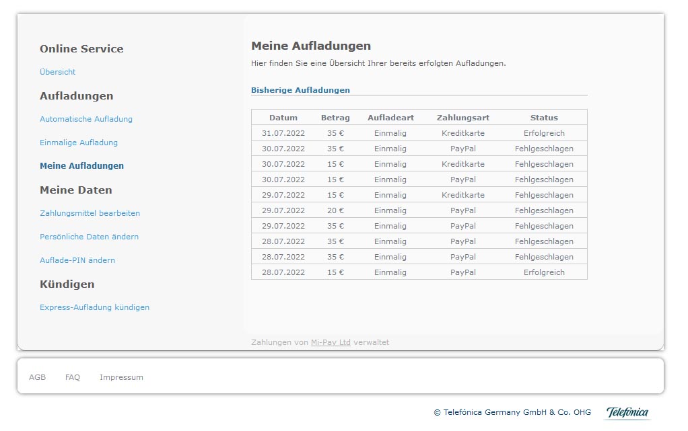This screenshot has width=688, height=431.
Task: Click the 20 € amount cell
Action: pos(335,210)
